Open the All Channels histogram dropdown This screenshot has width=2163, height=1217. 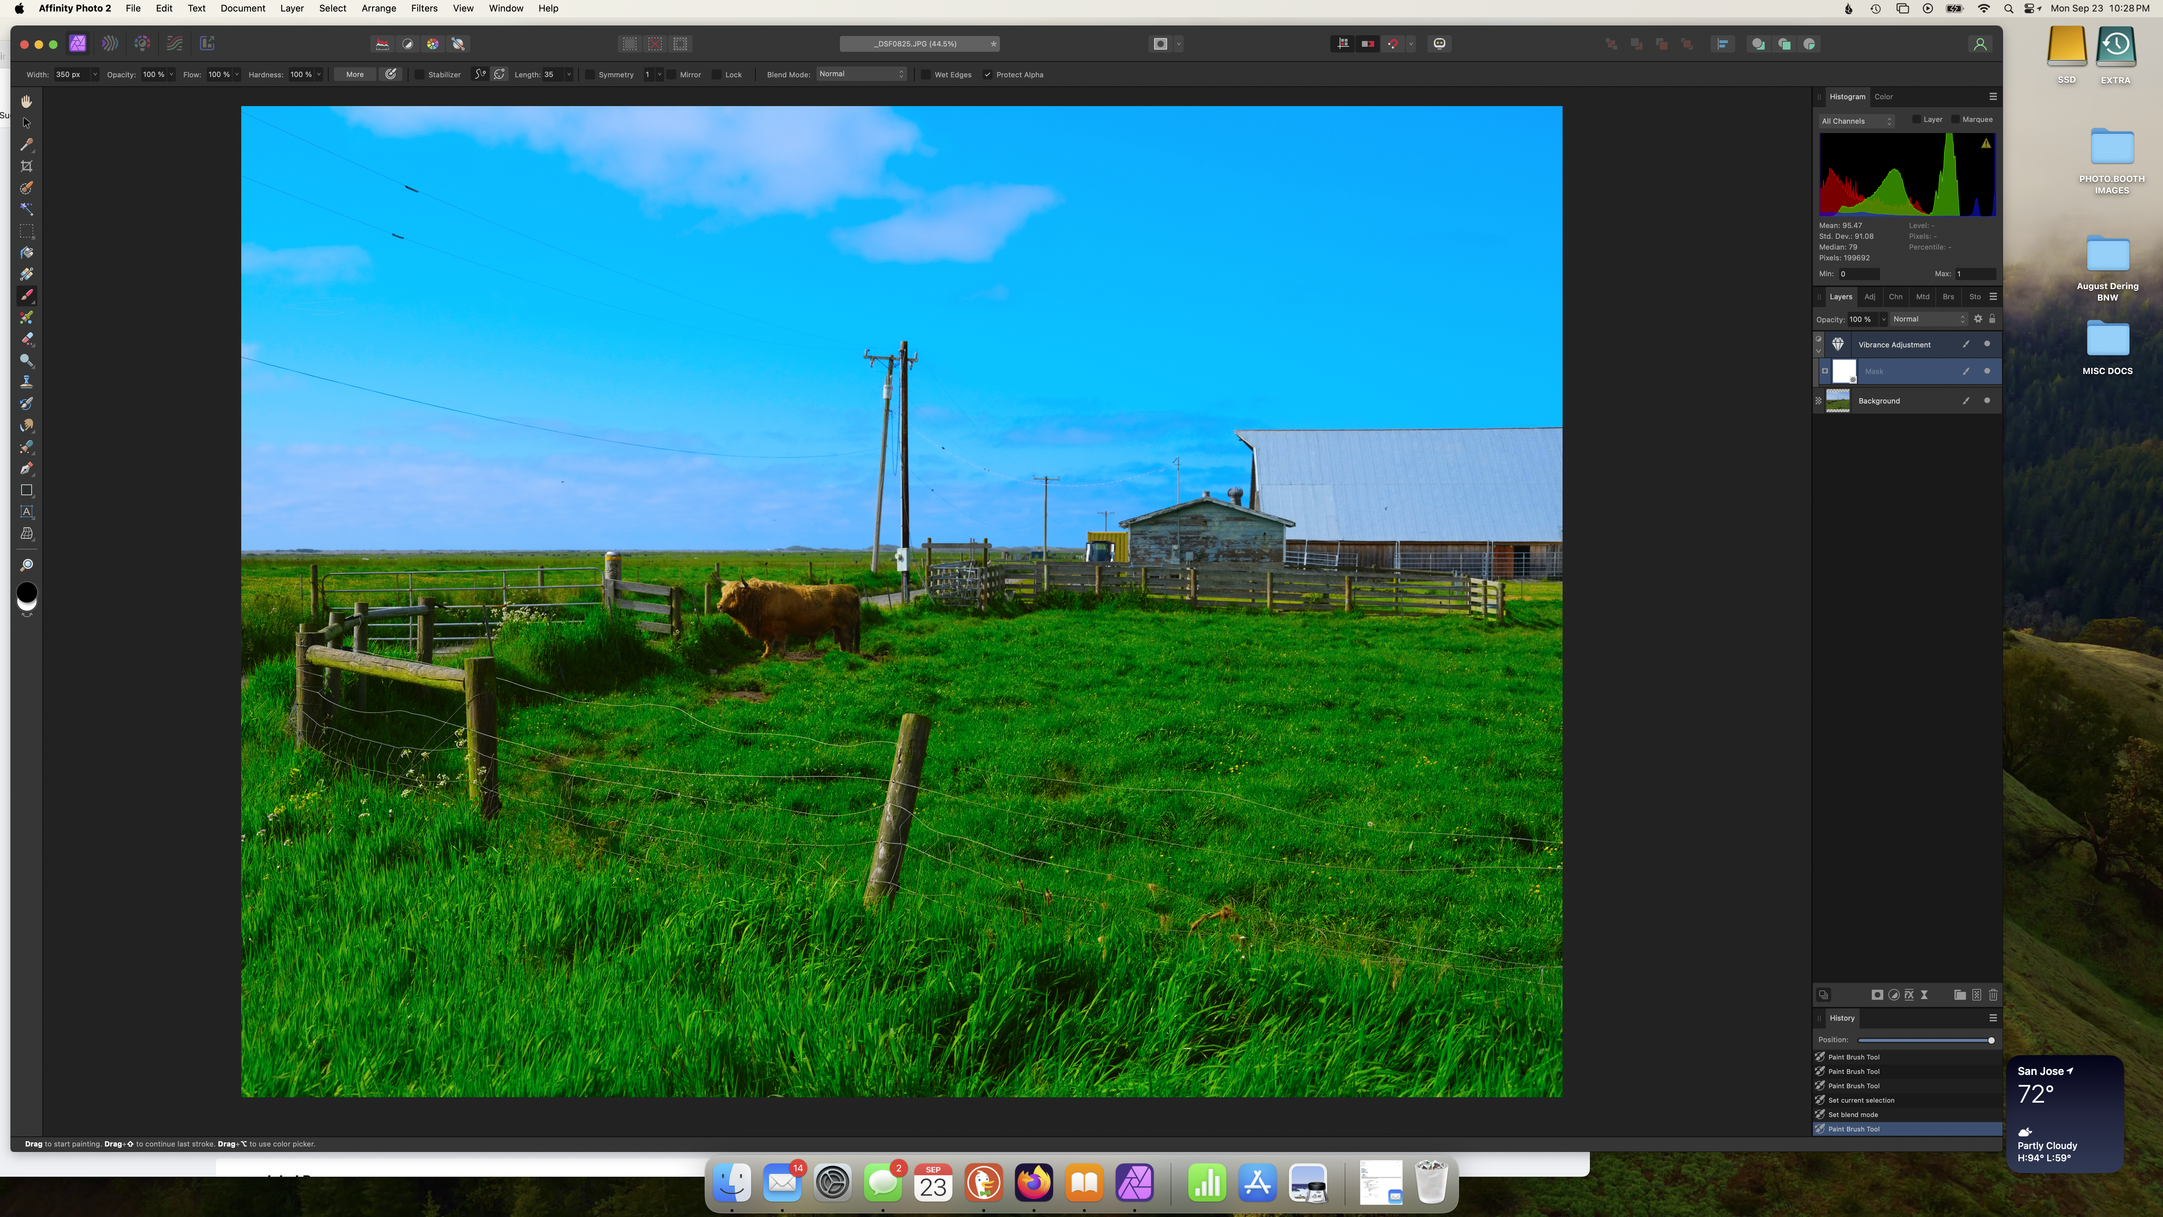click(1857, 121)
